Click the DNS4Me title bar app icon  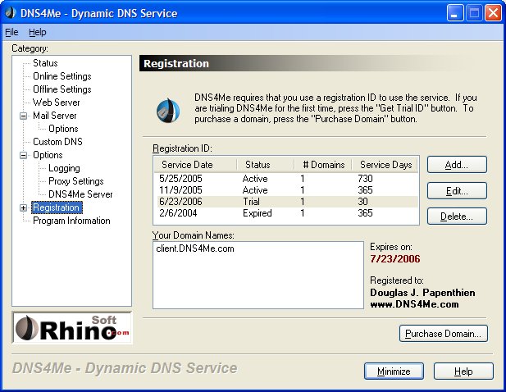point(11,13)
